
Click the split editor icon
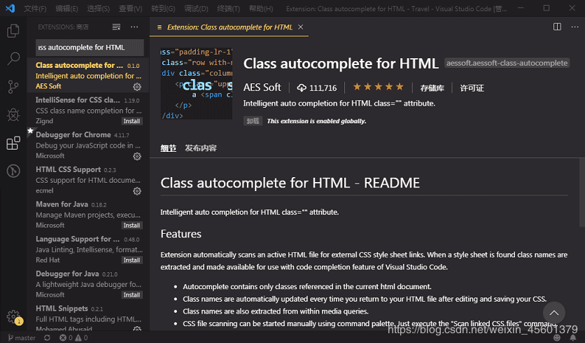pyautogui.click(x=557, y=27)
